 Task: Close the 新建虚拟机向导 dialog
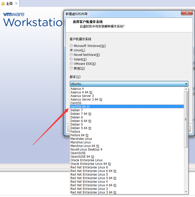click(x=187, y=13)
